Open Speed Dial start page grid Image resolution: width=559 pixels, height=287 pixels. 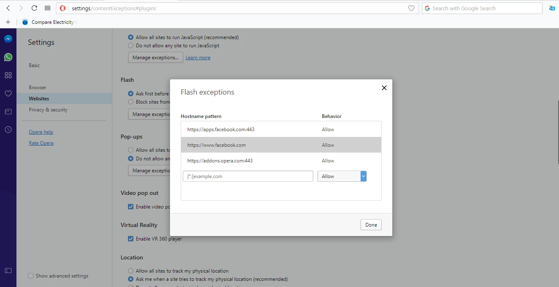click(x=47, y=8)
